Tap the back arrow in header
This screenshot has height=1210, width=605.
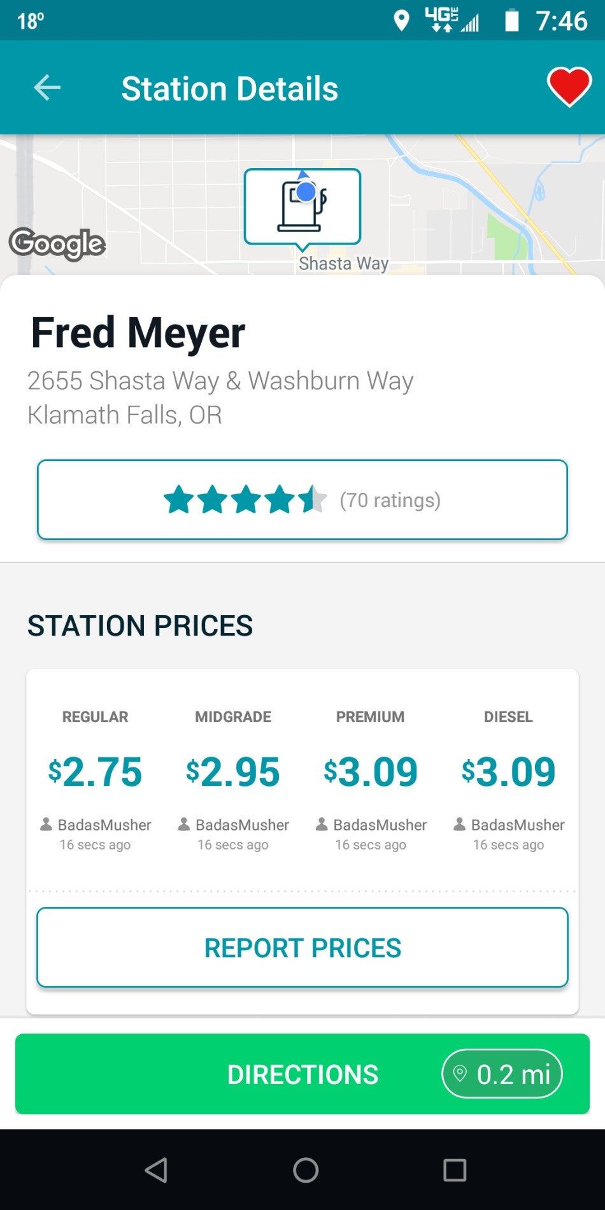click(47, 88)
